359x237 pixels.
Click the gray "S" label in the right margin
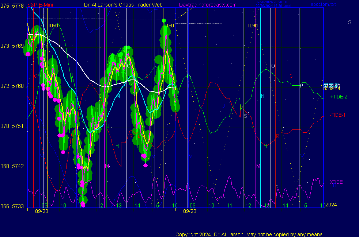coord(349,22)
